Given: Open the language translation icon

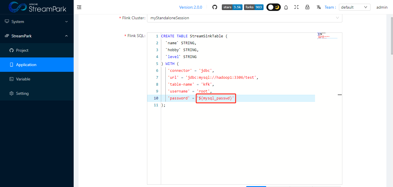Looking at the screenshot, I should 318,7.
